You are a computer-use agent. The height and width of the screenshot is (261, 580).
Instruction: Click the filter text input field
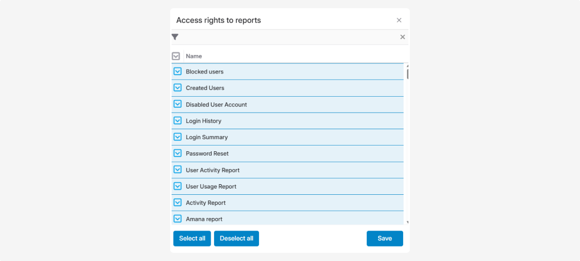[288, 37]
